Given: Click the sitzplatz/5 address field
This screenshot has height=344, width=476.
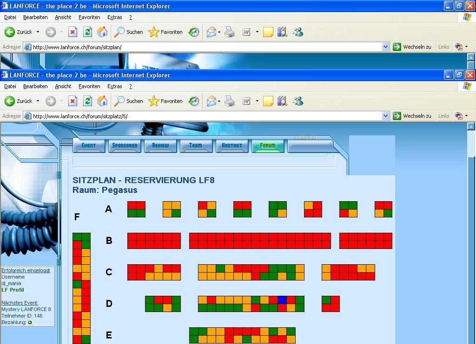Looking at the screenshot, I should pyautogui.click(x=205, y=116).
